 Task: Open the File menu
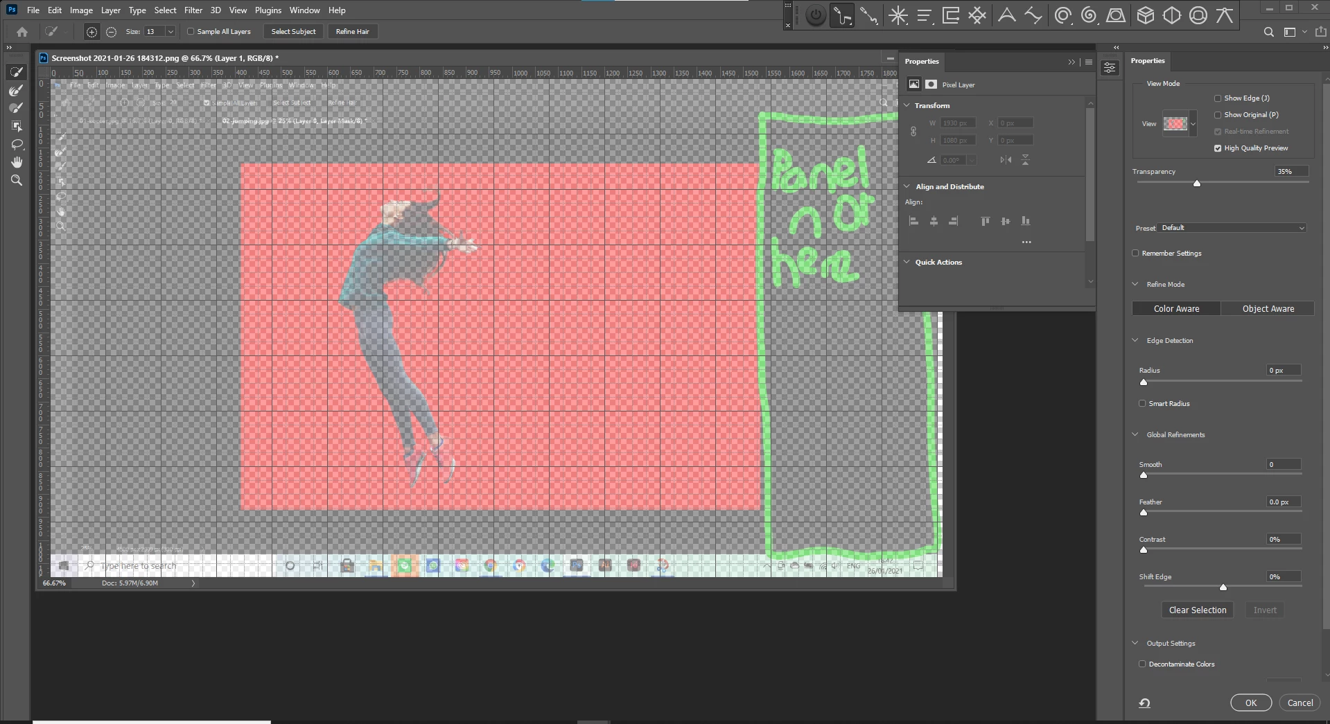33,10
